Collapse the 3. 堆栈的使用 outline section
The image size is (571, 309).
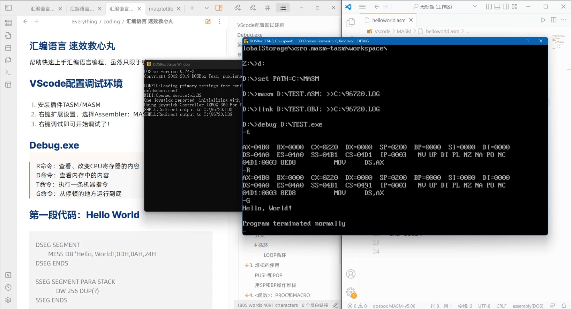[247, 265]
